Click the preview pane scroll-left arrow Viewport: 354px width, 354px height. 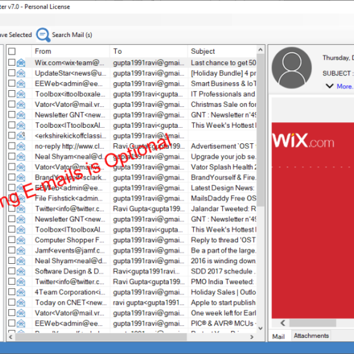(283, 323)
